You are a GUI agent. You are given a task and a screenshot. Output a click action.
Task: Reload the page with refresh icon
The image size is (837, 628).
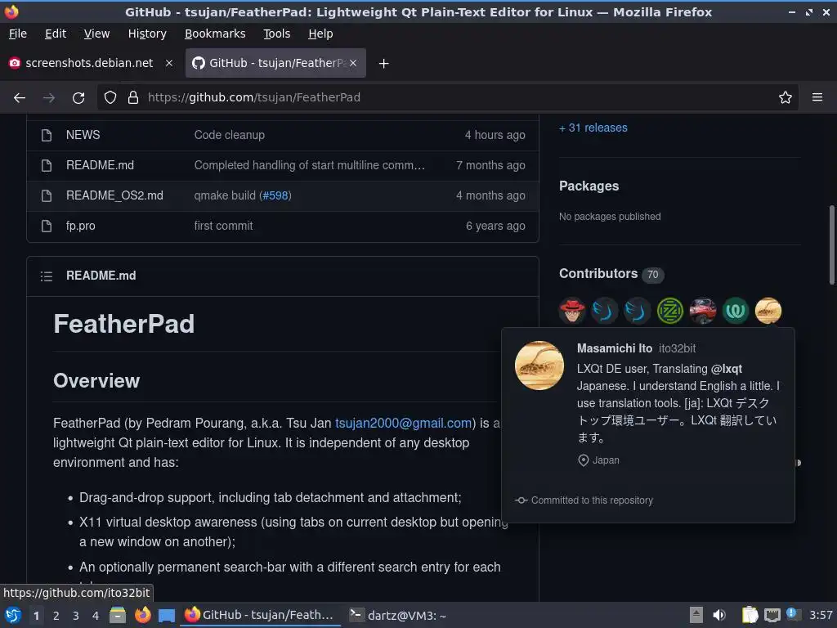point(78,98)
